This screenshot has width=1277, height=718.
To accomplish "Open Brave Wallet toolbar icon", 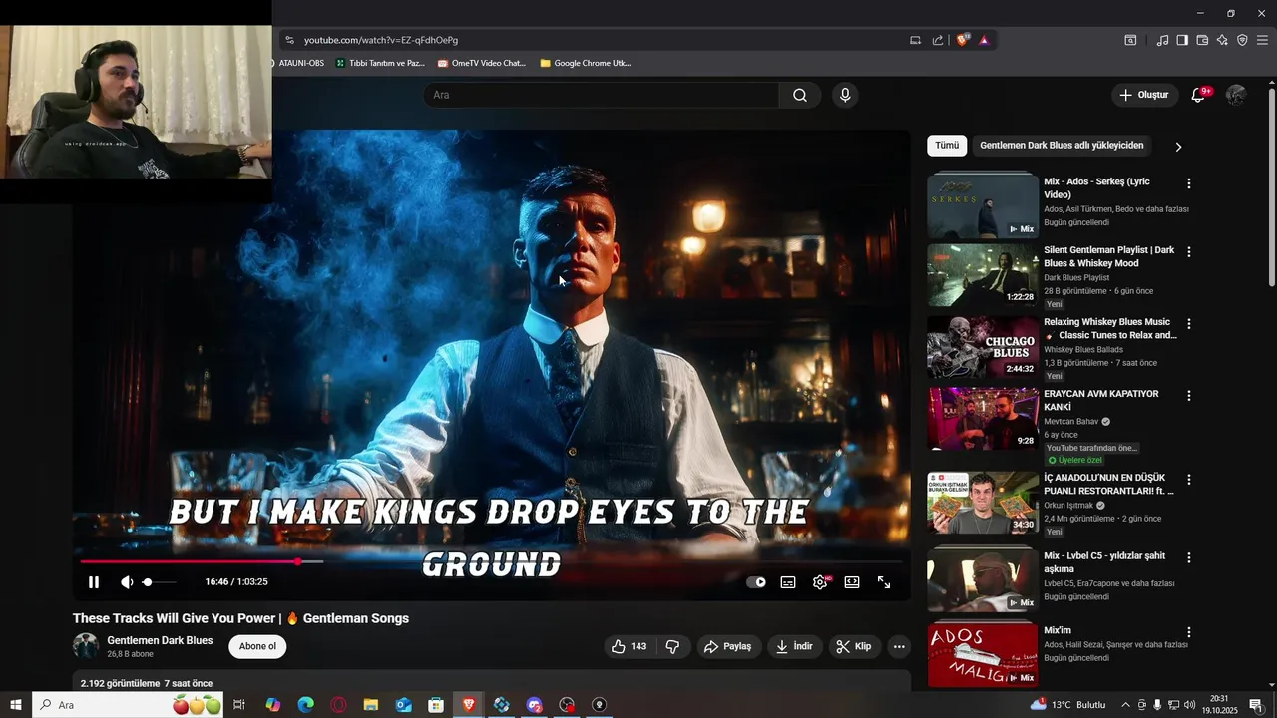I will click(1202, 40).
